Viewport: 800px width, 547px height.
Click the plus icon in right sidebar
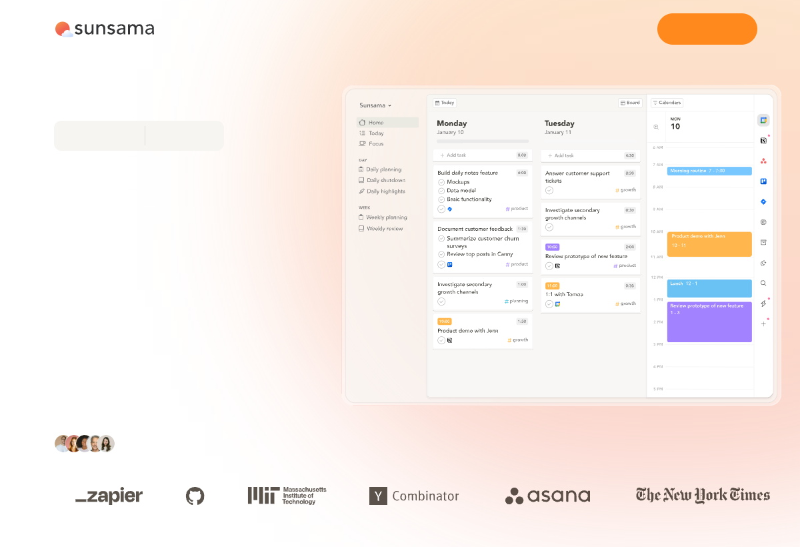[763, 324]
